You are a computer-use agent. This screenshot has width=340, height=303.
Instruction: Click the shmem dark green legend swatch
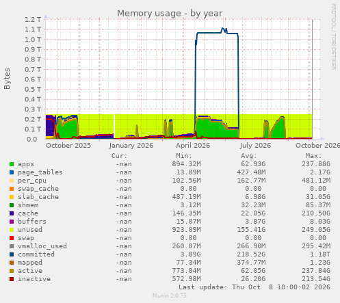[x=12, y=205]
